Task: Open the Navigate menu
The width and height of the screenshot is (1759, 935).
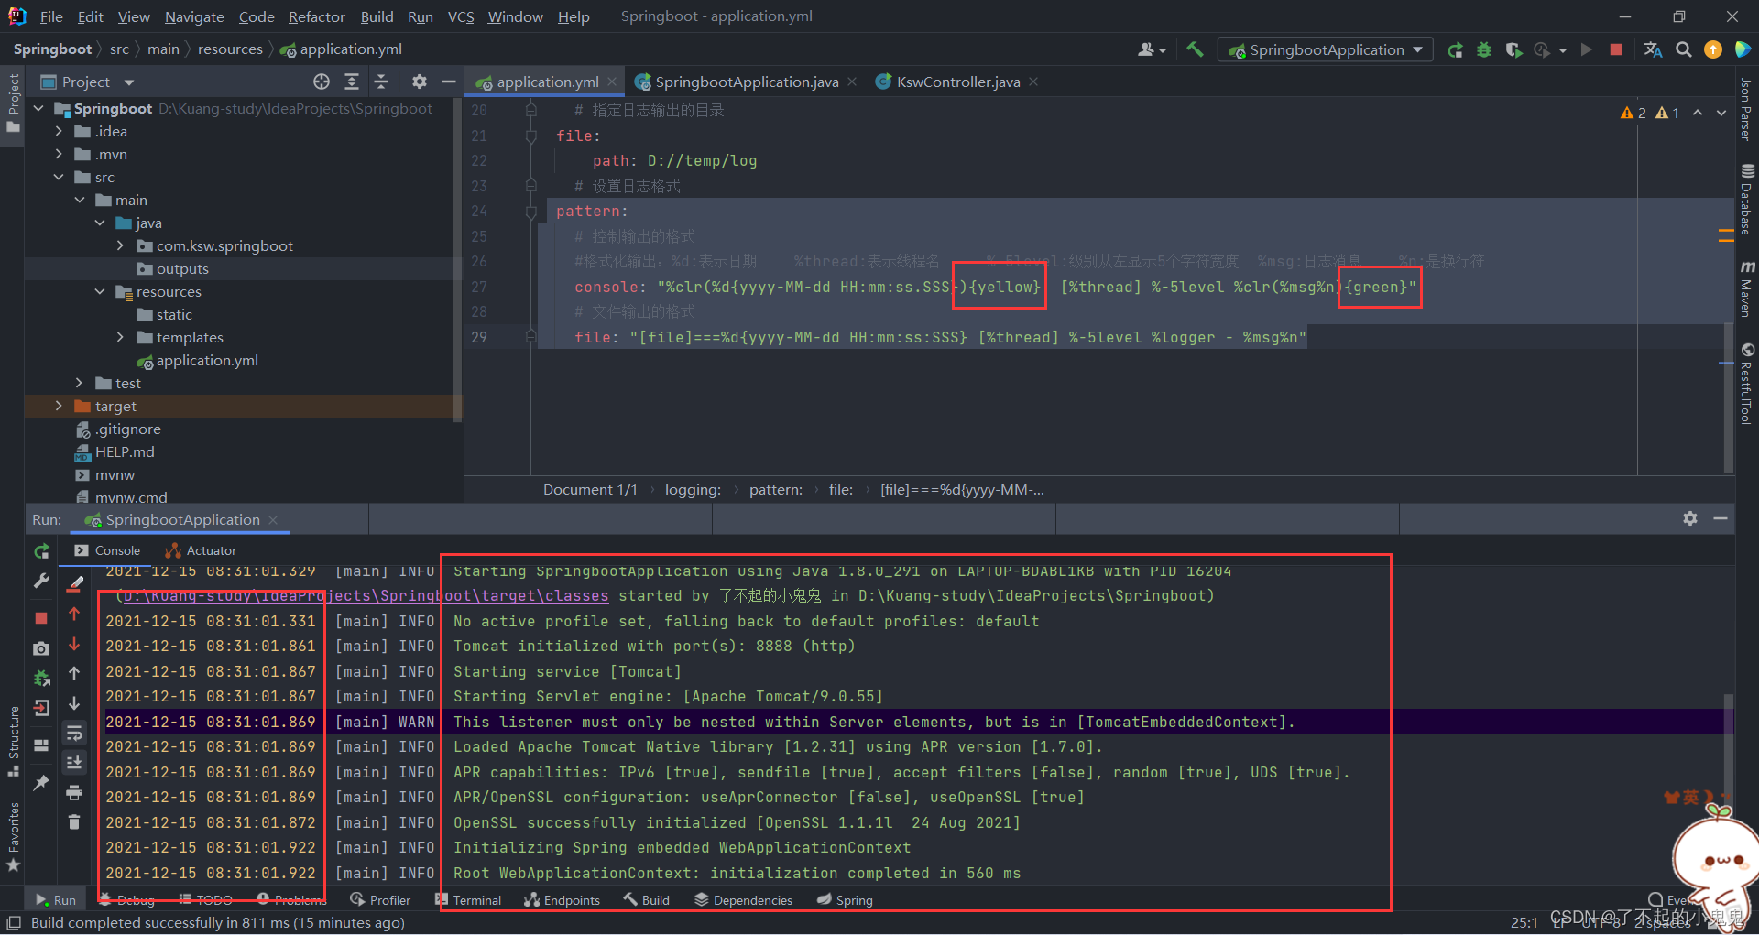Action: [194, 16]
